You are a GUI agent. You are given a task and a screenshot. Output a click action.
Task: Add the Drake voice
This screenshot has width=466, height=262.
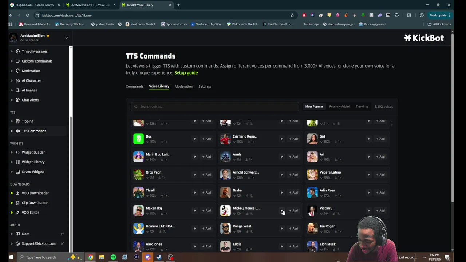click(293, 192)
